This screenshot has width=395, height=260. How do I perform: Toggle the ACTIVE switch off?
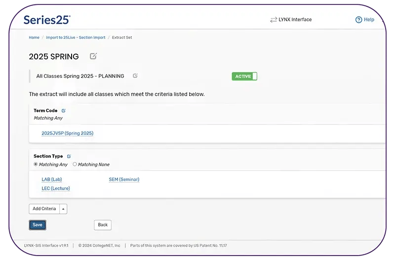pos(244,76)
